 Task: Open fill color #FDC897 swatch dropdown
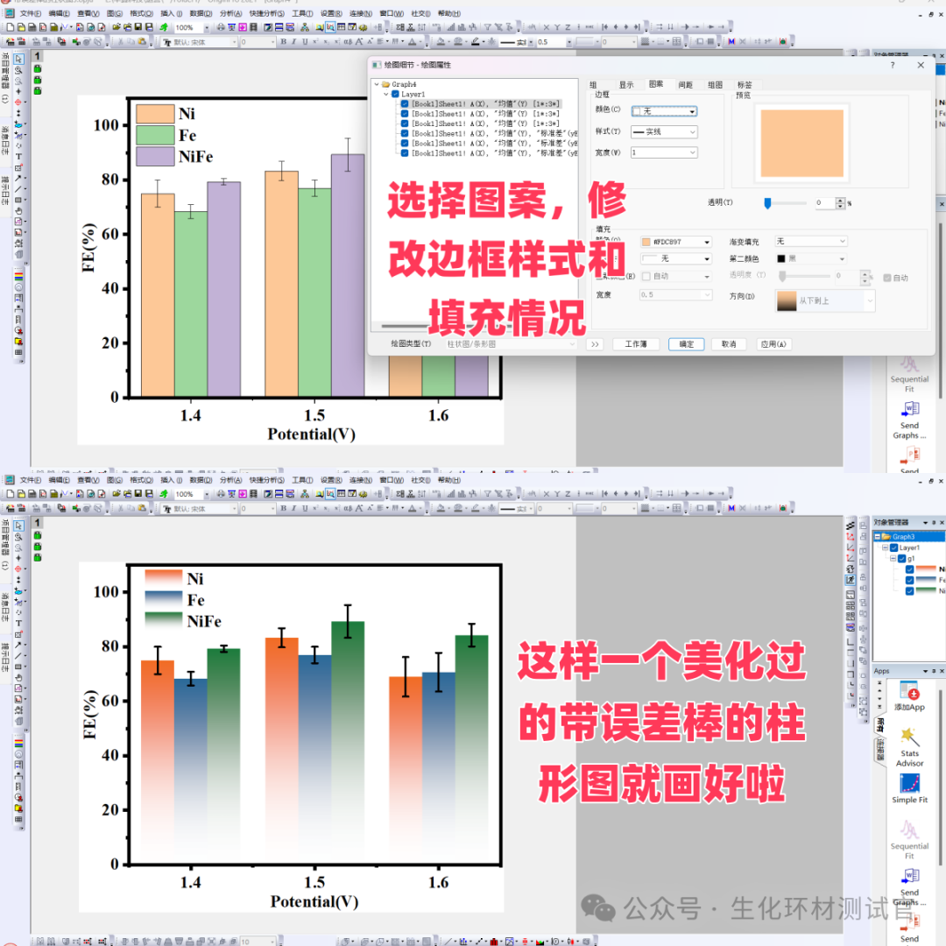point(675,242)
